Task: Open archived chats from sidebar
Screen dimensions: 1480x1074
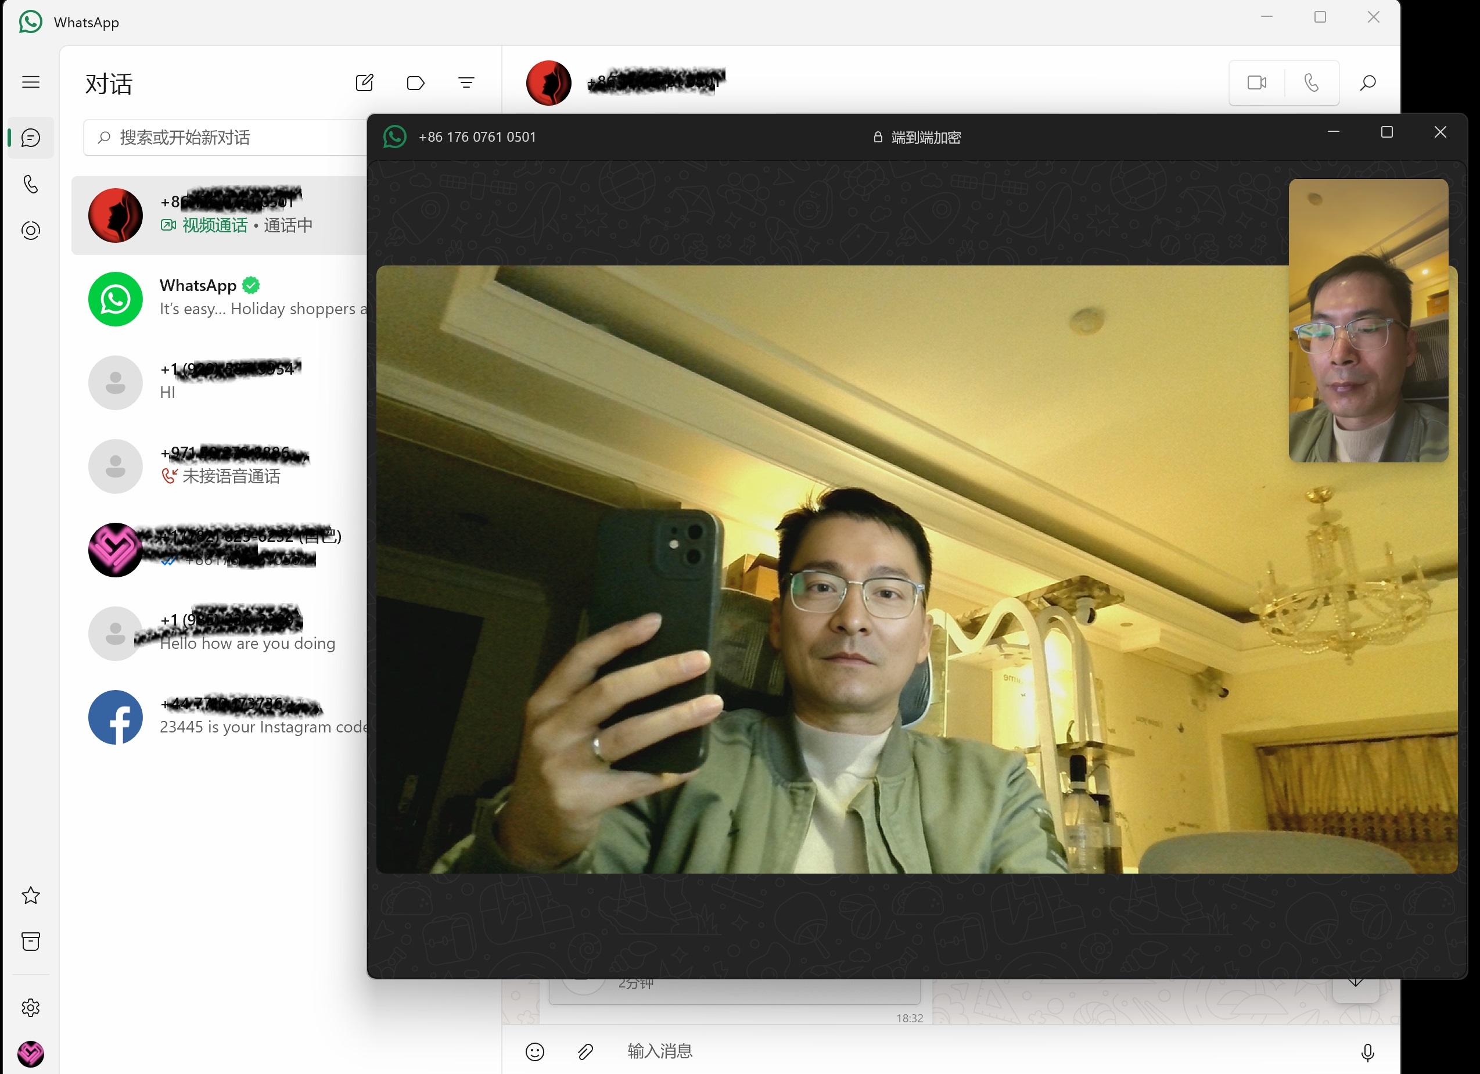Action: click(31, 942)
